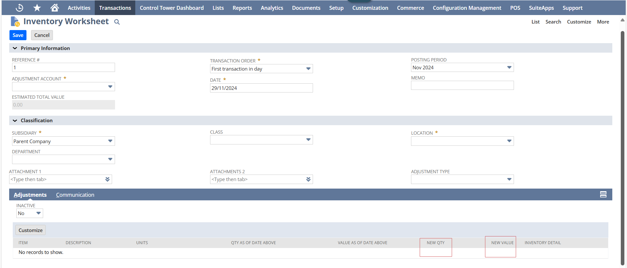Go to the Home icon

click(x=55, y=8)
